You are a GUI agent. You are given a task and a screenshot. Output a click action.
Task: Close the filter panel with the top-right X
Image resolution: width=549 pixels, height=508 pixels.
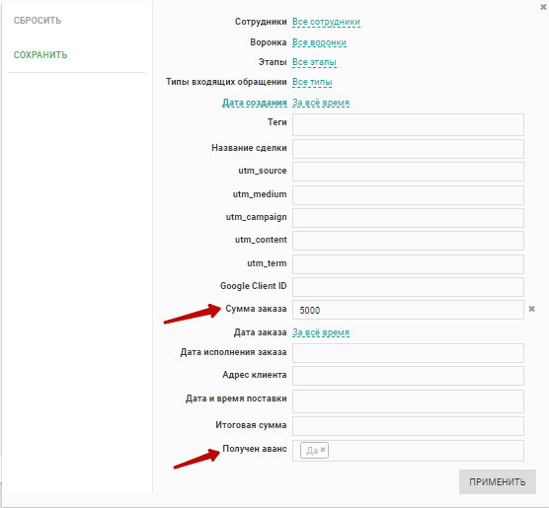coord(543,7)
